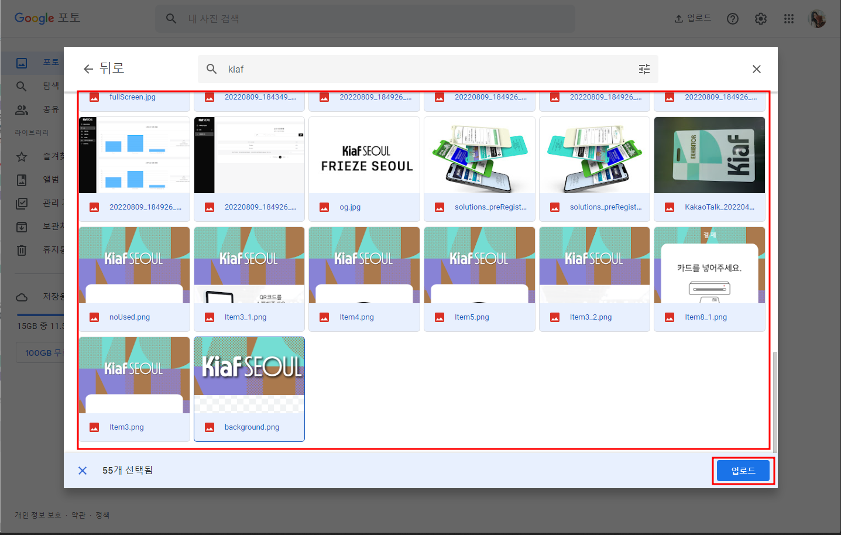This screenshot has height=535, width=841.
Task: Click image icon beside Item3.png
Action: [94, 427]
